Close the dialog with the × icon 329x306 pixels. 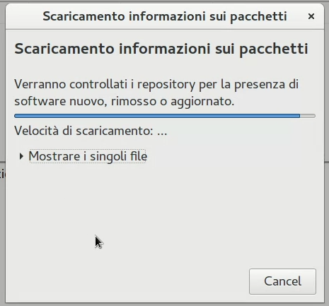pyautogui.click(x=311, y=16)
